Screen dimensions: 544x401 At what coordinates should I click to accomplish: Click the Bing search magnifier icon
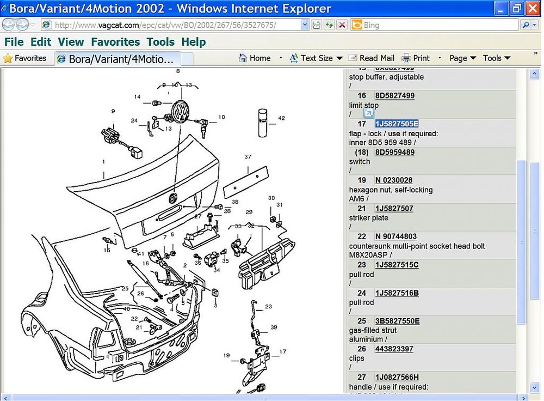click(x=526, y=25)
